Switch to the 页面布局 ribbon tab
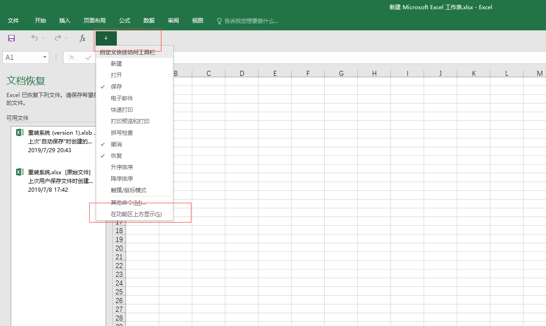This screenshot has width=546, height=326. (x=95, y=21)
